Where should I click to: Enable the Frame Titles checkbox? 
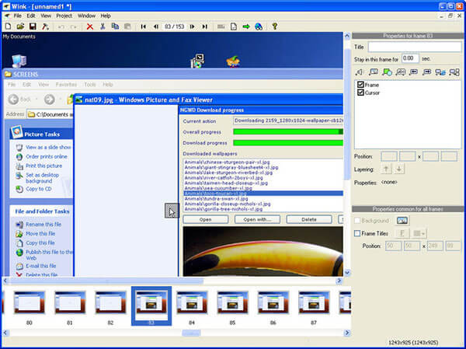tap(357, 233)
